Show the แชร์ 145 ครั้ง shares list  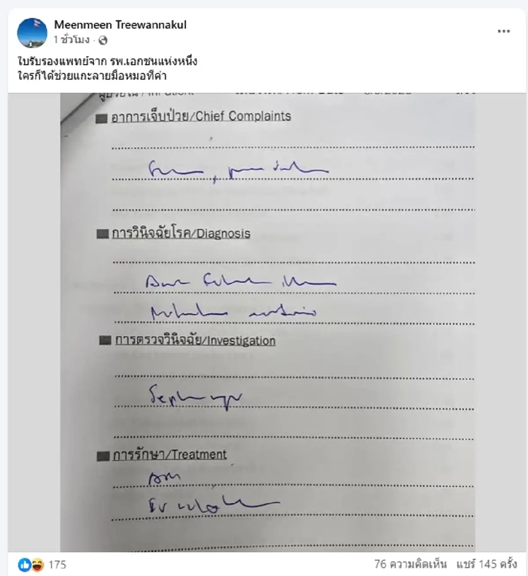point(486,564)
